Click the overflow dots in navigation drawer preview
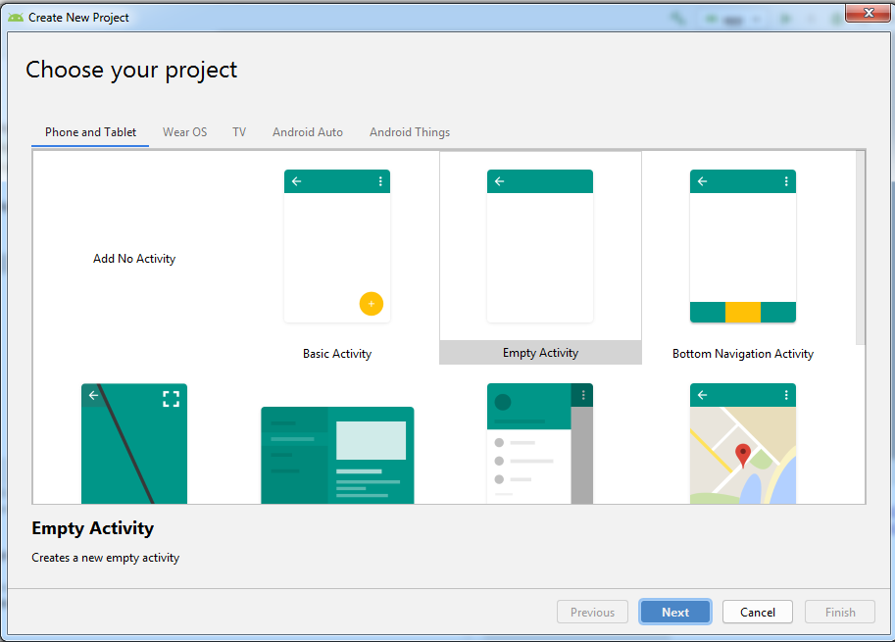This screenshot has width=895, height=642. pos(582,395)
